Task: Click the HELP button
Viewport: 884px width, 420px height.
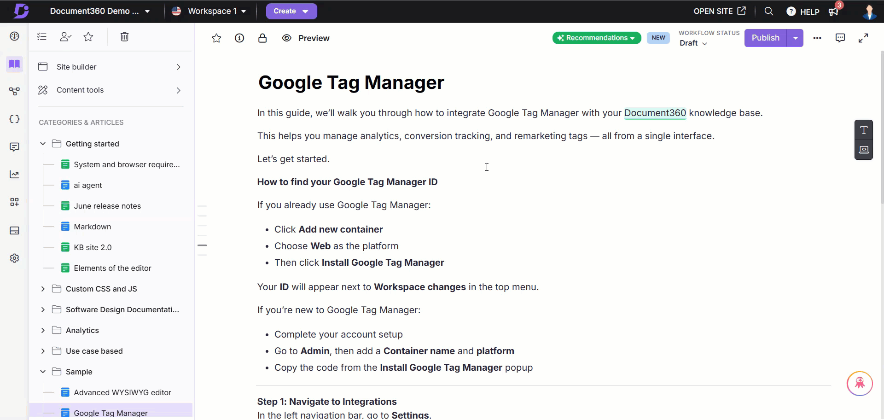Action: click(x=803, y=12)
